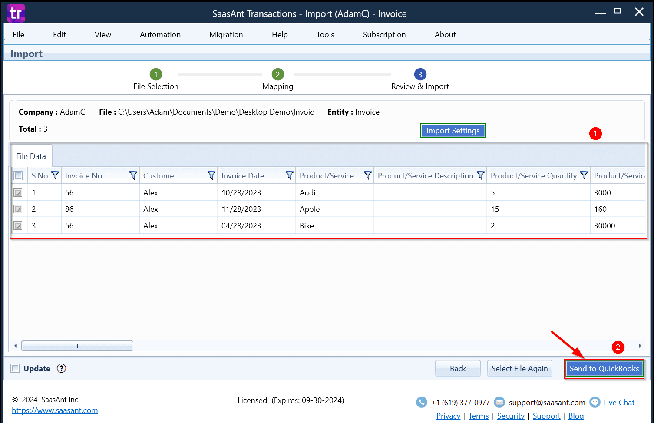The height and width of the screenshot is (423, 654).
Task: Open the Help menu
Action: pyautogui.click(x=280, y=35)
